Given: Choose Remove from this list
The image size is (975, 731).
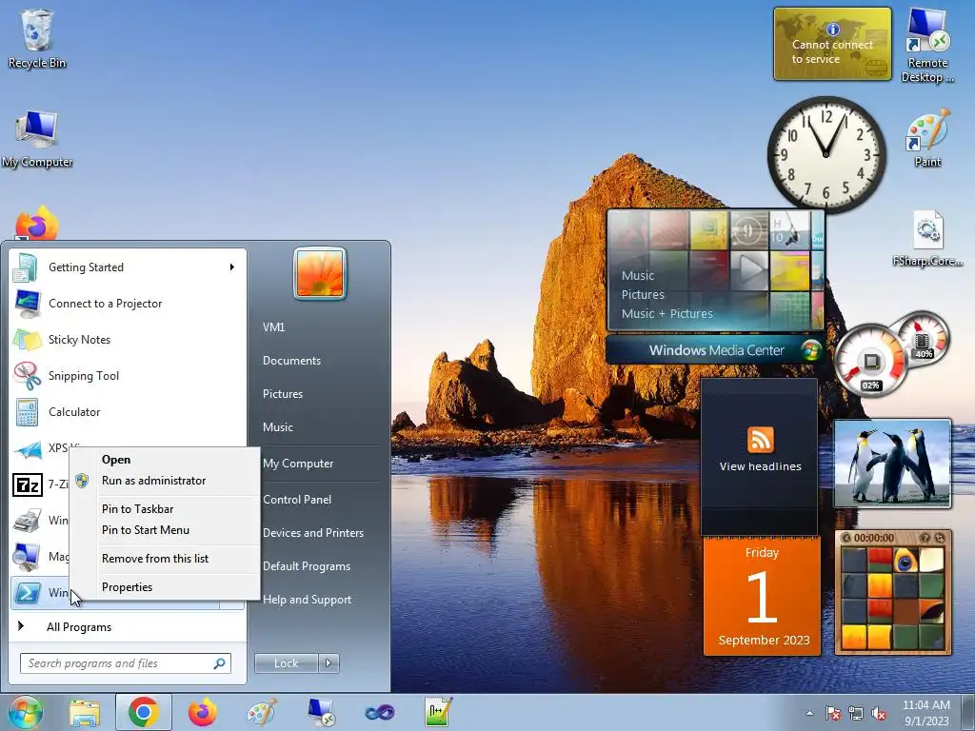Looking at the screenshot, I should [x=165, y=559].
